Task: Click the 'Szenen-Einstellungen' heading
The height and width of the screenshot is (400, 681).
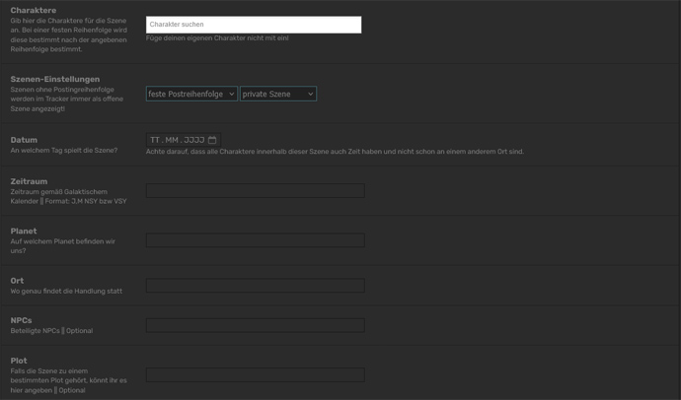Action: (55, 79)
